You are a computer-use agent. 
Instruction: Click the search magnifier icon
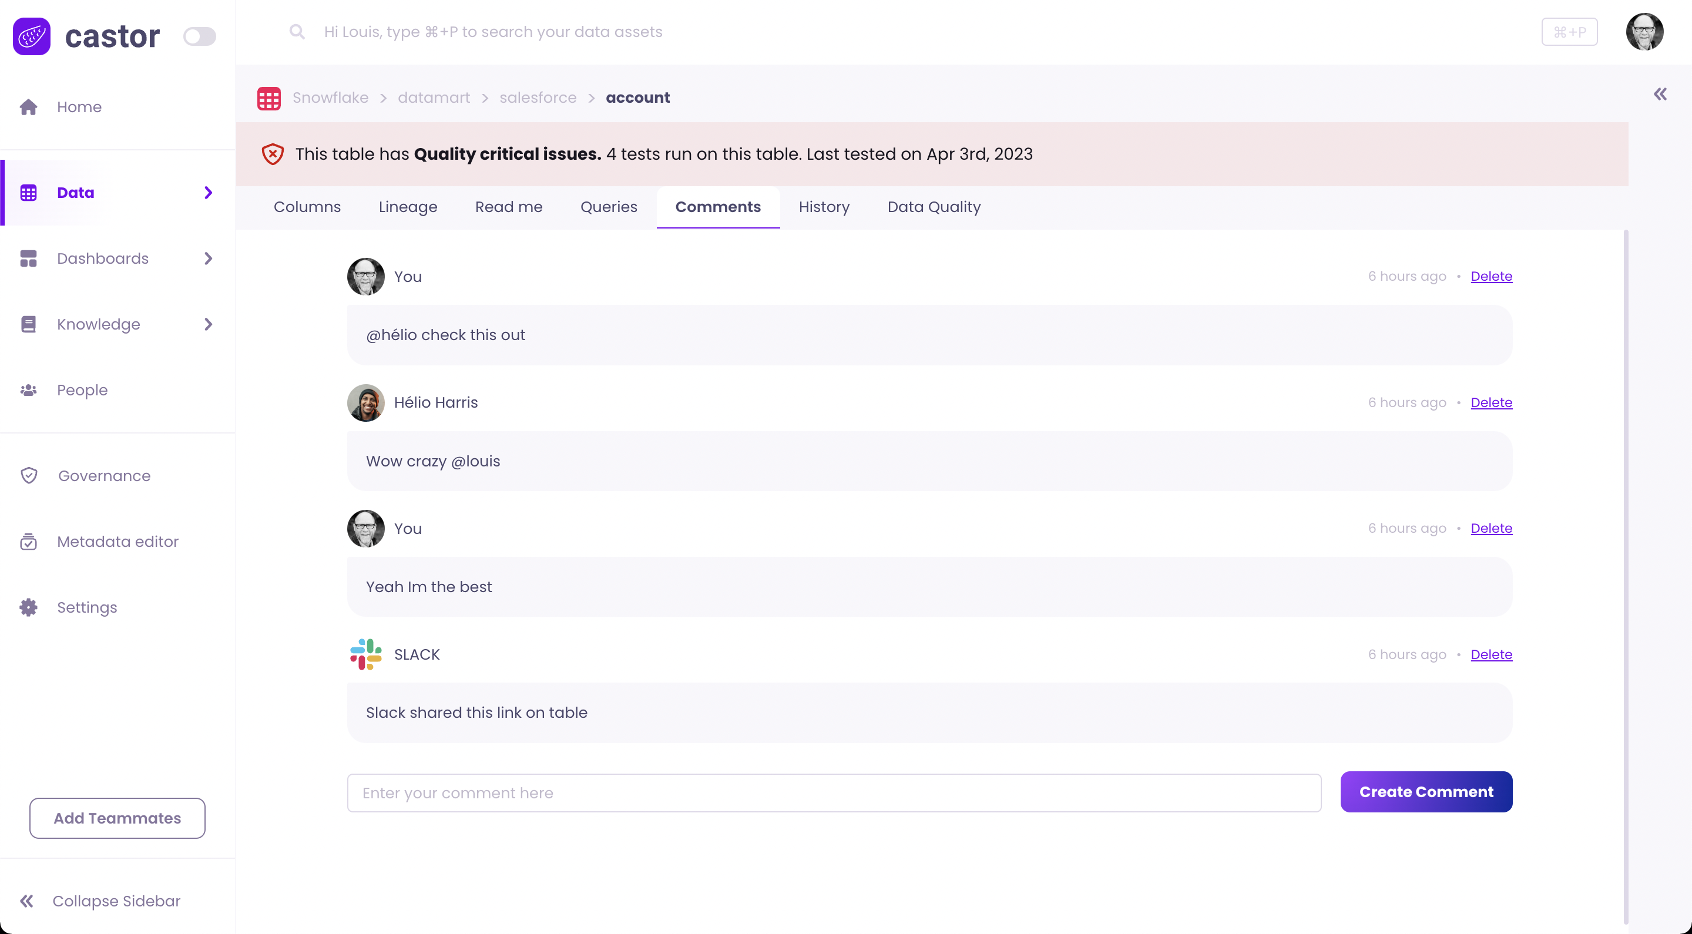pyautogui.click(x=297, y=32)
